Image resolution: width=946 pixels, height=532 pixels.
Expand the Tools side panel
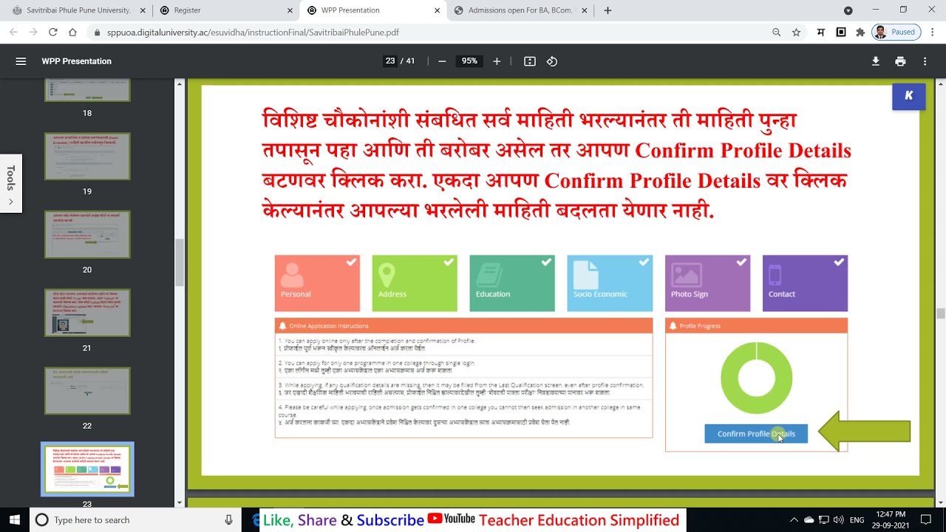tap(10, 183)
